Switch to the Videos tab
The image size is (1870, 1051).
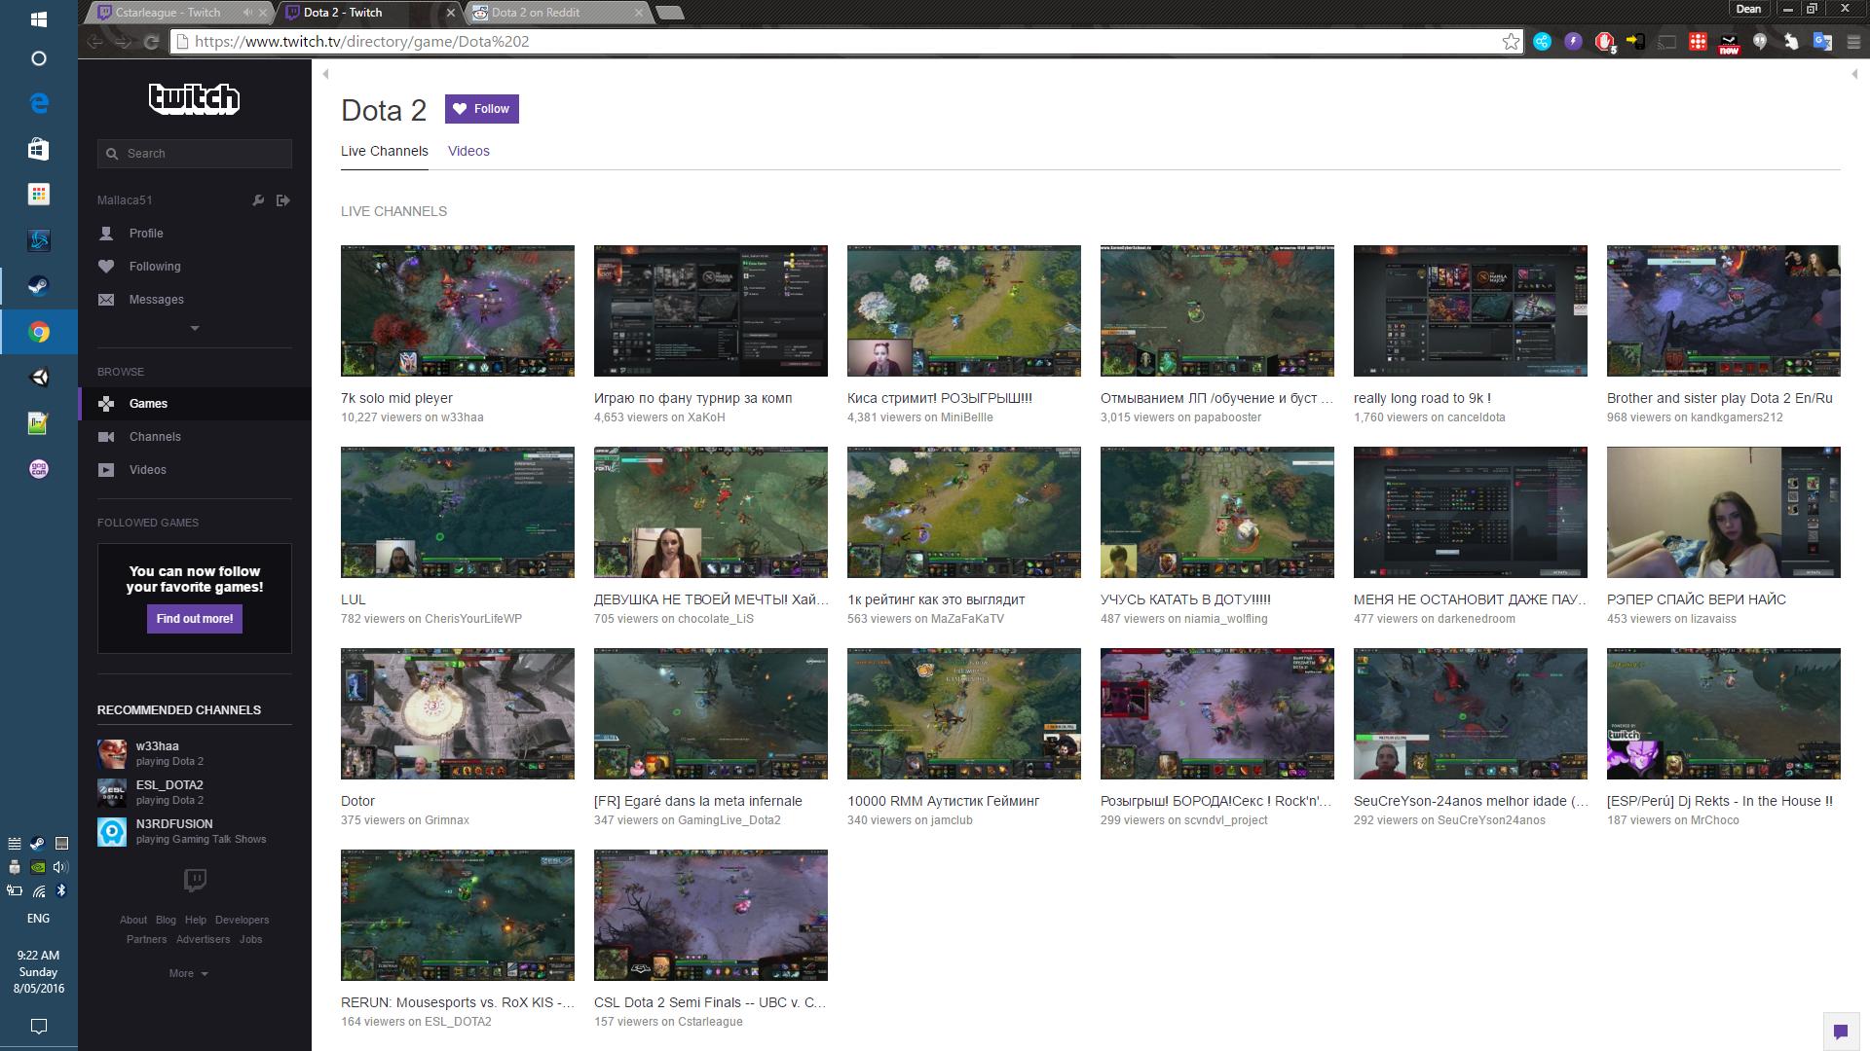point(468,151)
